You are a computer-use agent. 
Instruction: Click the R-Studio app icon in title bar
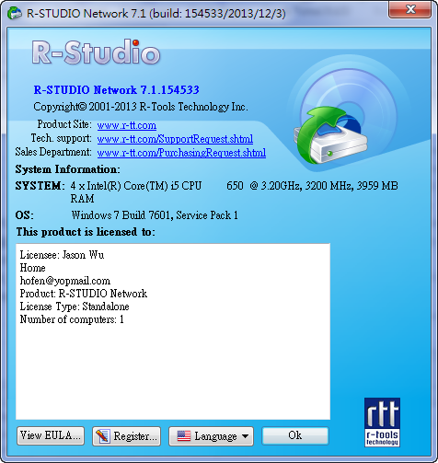(15, 14)
